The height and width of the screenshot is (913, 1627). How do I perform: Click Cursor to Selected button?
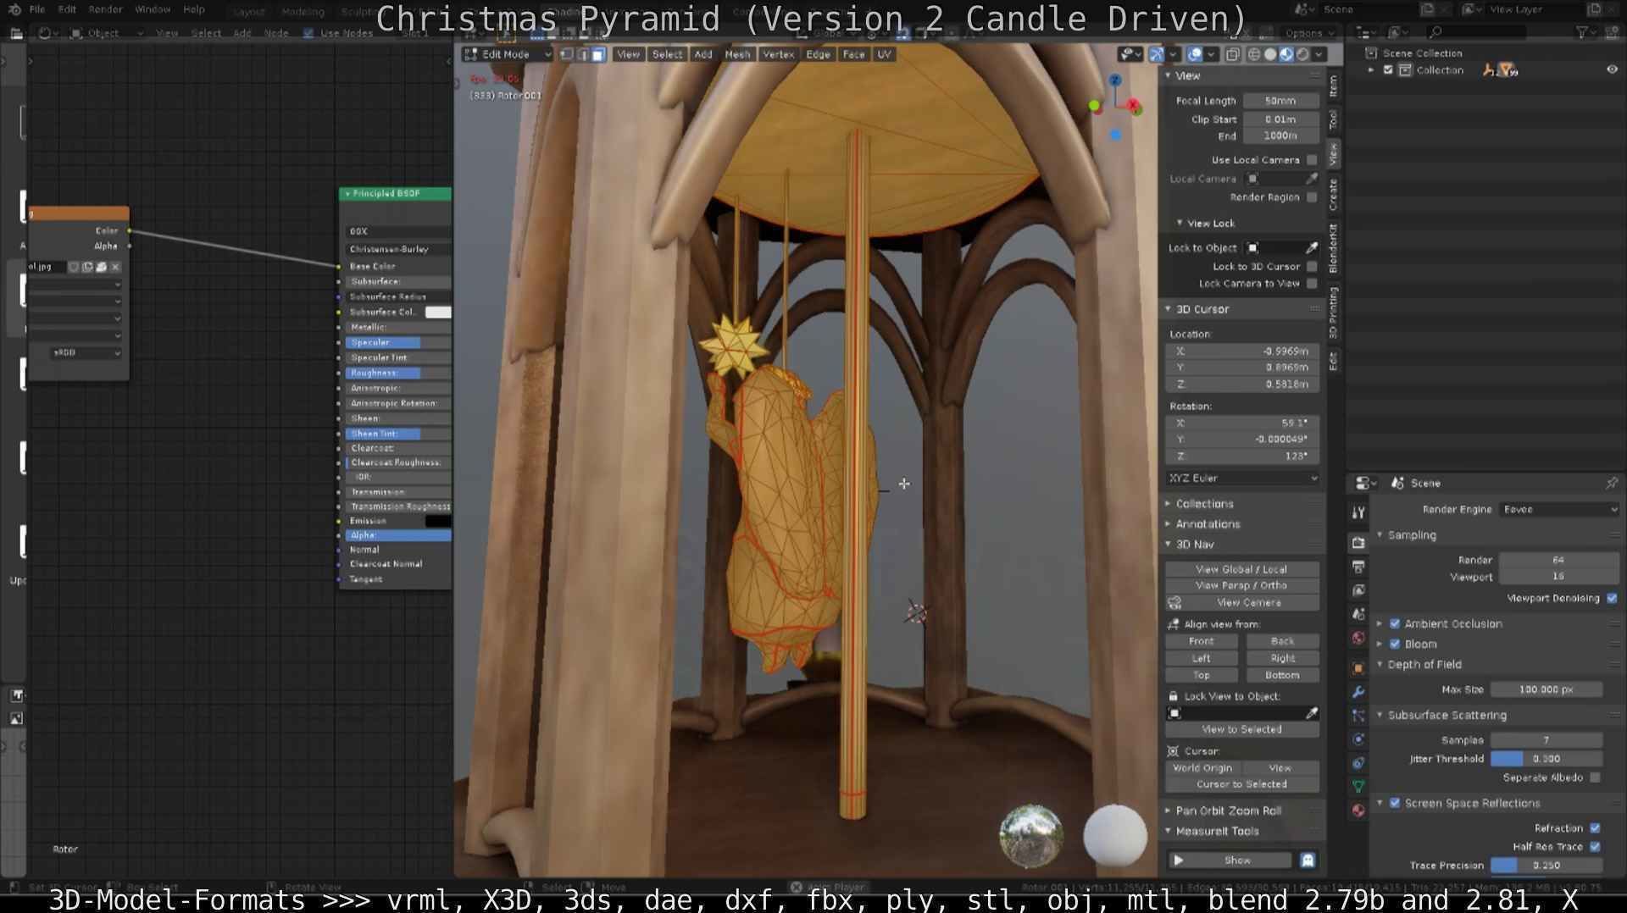(x=1241, y=785)
